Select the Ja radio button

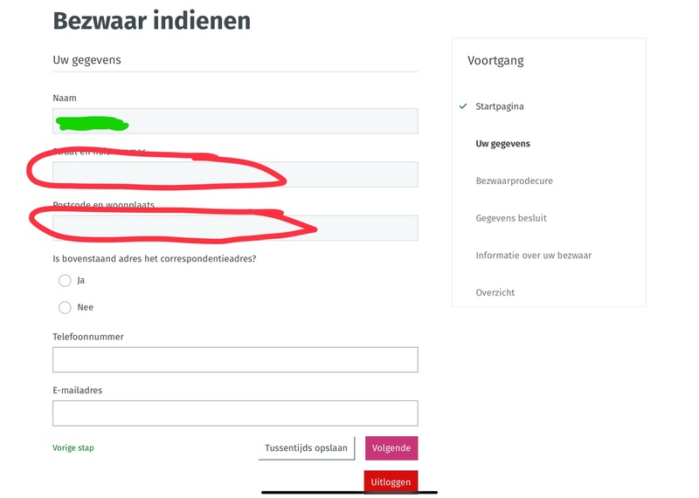pyautogui.click(x=65, y=280)
